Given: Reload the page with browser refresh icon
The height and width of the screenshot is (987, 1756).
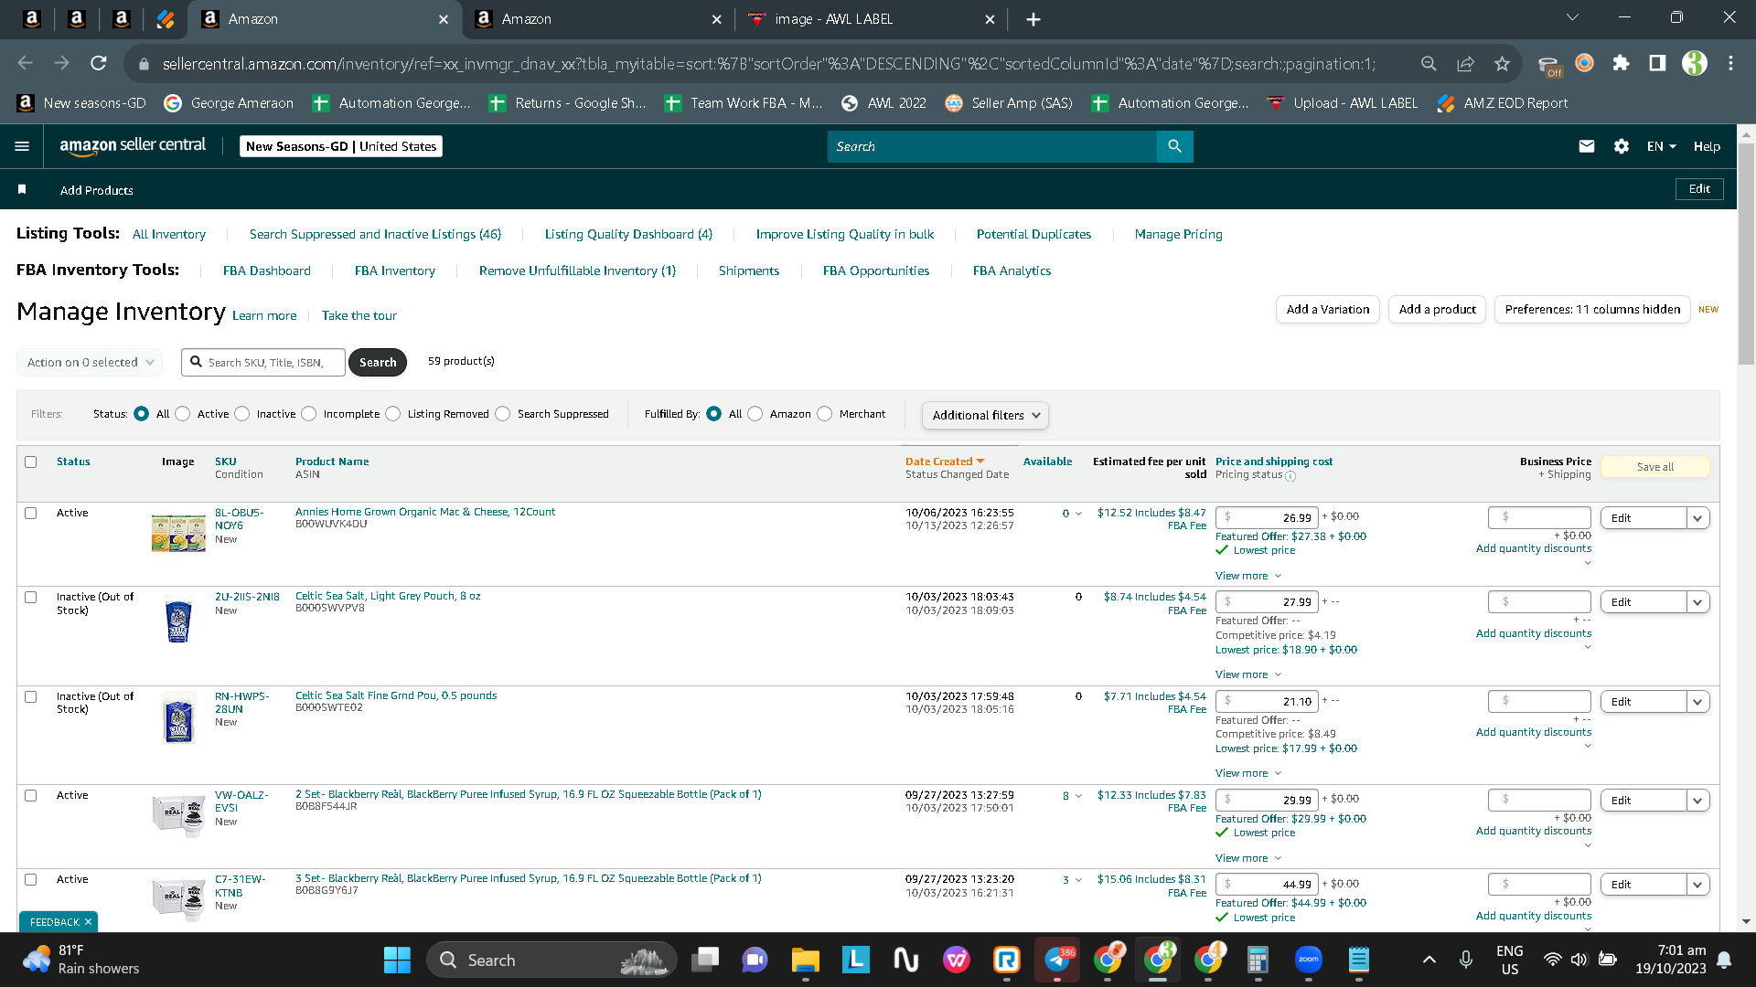Looking at the screenshot, I should 99,63.
